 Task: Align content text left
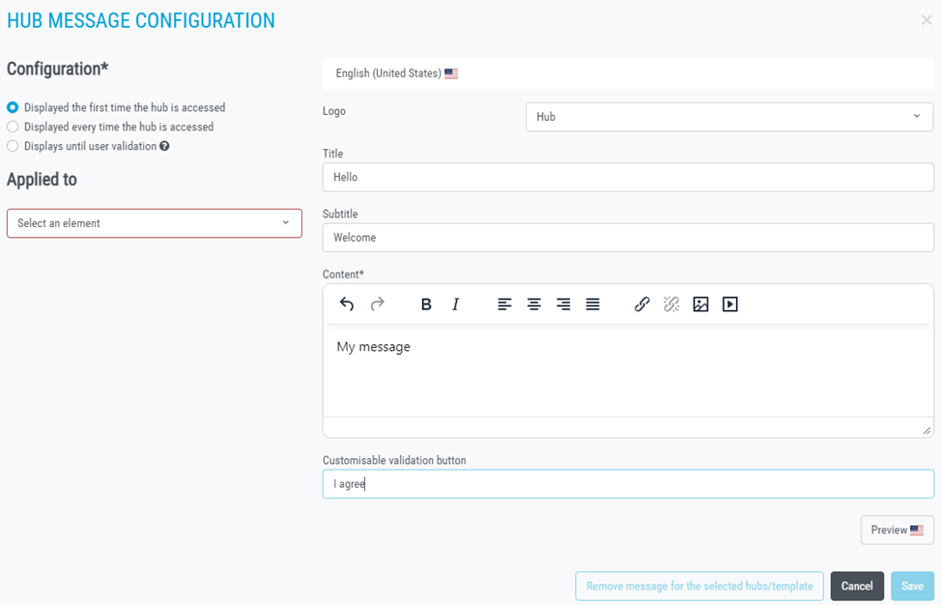pyautogui.click(x=504, y=304)
